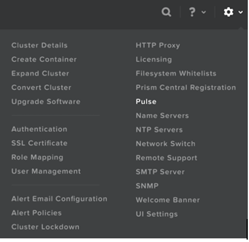
Task: Collapse the gear menu chevron
Action: pyautogui.click(x=241, y=12)
